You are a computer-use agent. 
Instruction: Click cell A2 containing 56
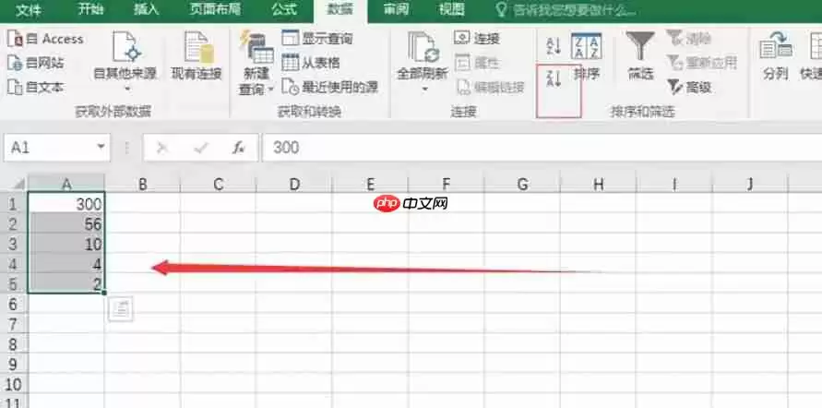(x=66, y=223)
